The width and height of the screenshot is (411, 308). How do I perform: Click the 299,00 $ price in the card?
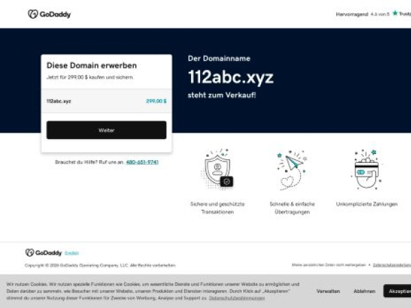(155, 101)
